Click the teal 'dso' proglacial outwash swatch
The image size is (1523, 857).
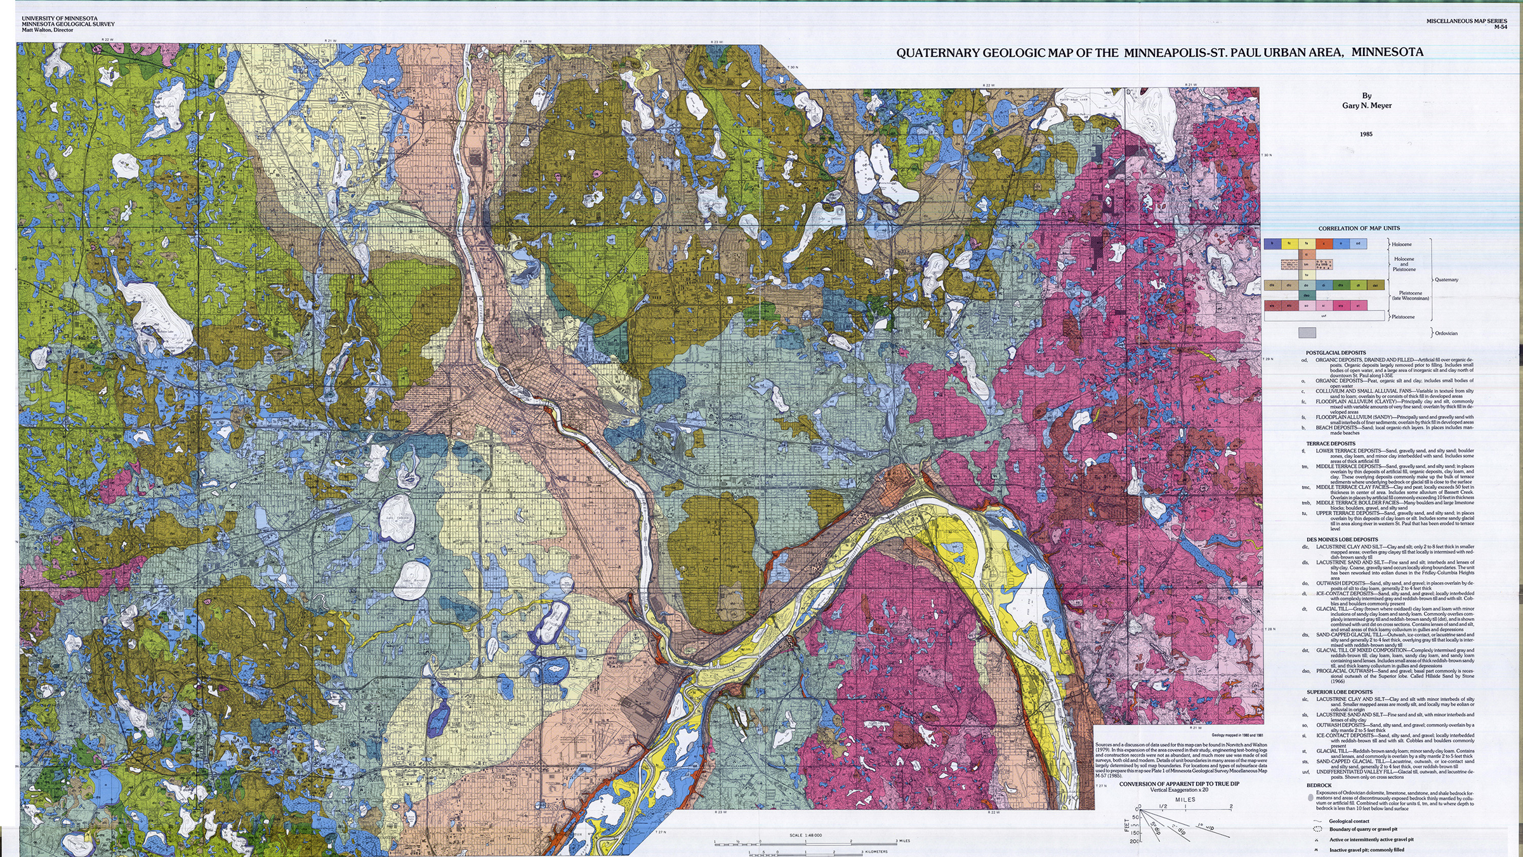(x=1307, y=295)
